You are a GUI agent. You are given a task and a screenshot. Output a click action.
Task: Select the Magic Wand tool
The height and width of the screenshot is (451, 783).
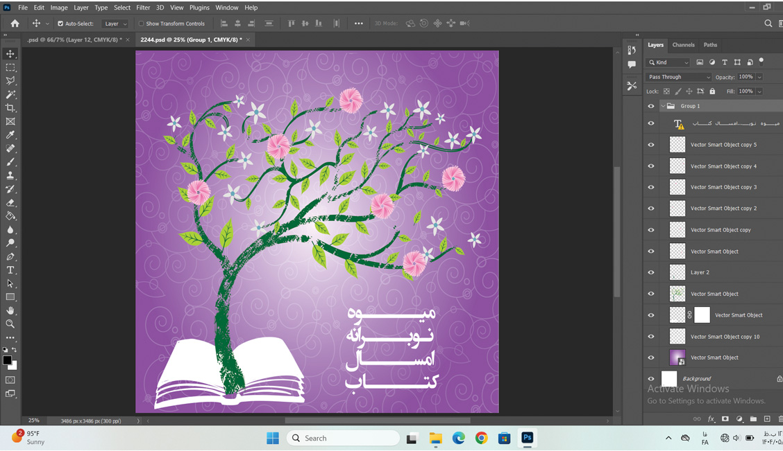tap(10, 94)
